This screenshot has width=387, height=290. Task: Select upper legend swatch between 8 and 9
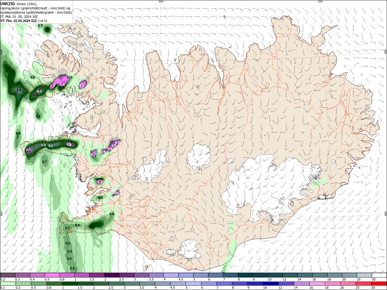pyautogui.click(x=245, y=275)
